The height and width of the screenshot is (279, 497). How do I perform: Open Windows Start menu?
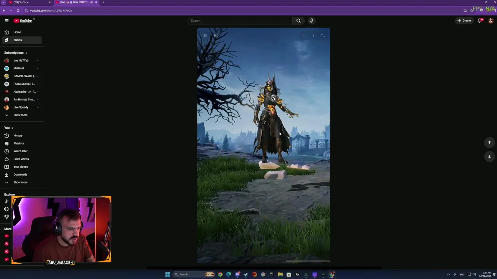point(168,274)
